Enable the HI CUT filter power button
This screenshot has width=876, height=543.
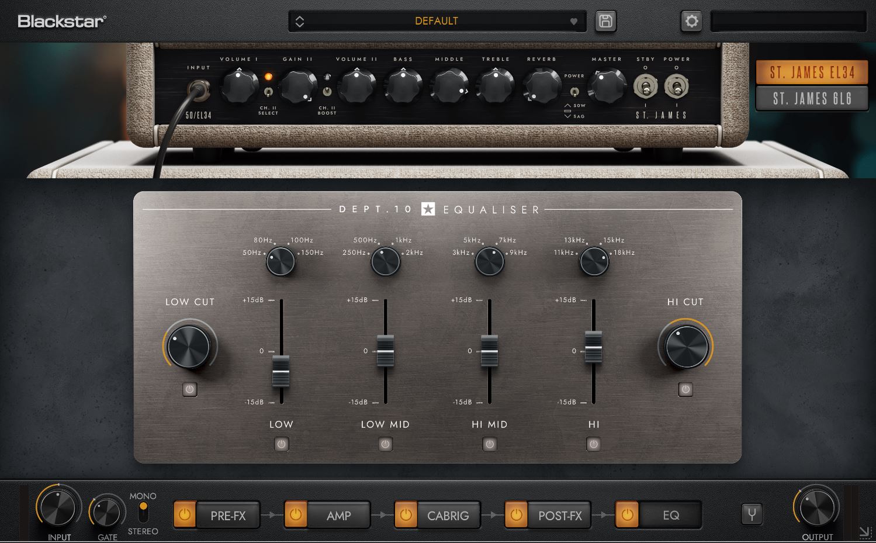click(x=685, y=389)
